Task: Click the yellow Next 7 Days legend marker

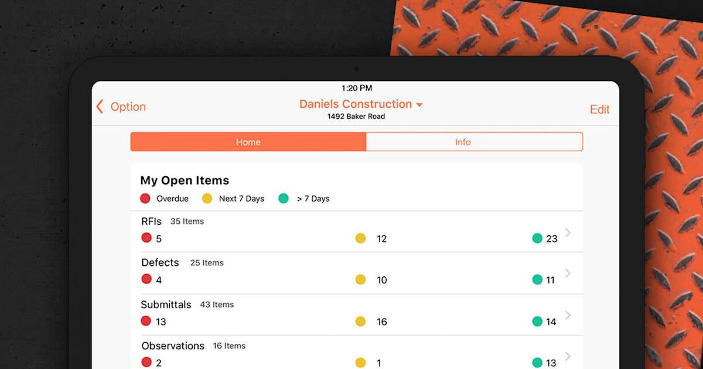Action: tap(206, 199)
